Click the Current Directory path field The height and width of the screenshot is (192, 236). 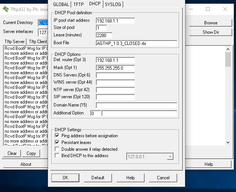43,23
